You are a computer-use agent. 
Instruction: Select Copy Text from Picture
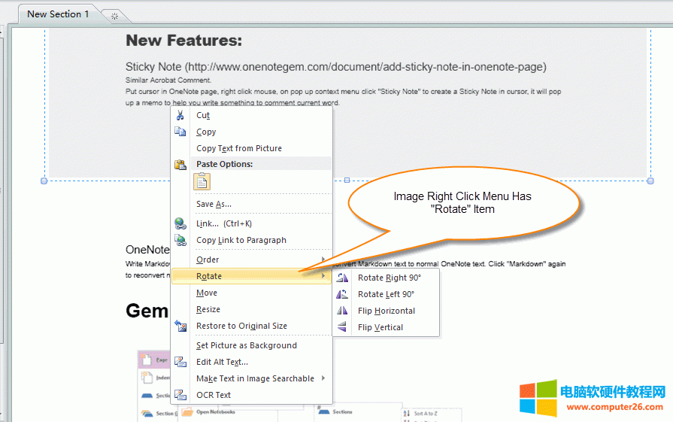[238, 148]
